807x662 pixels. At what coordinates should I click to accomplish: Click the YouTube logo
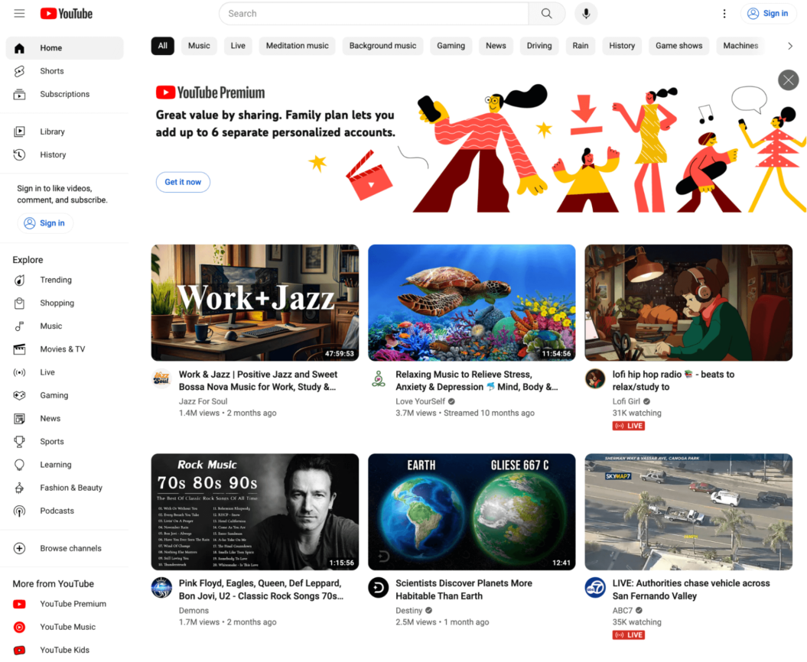click(67, 13)
